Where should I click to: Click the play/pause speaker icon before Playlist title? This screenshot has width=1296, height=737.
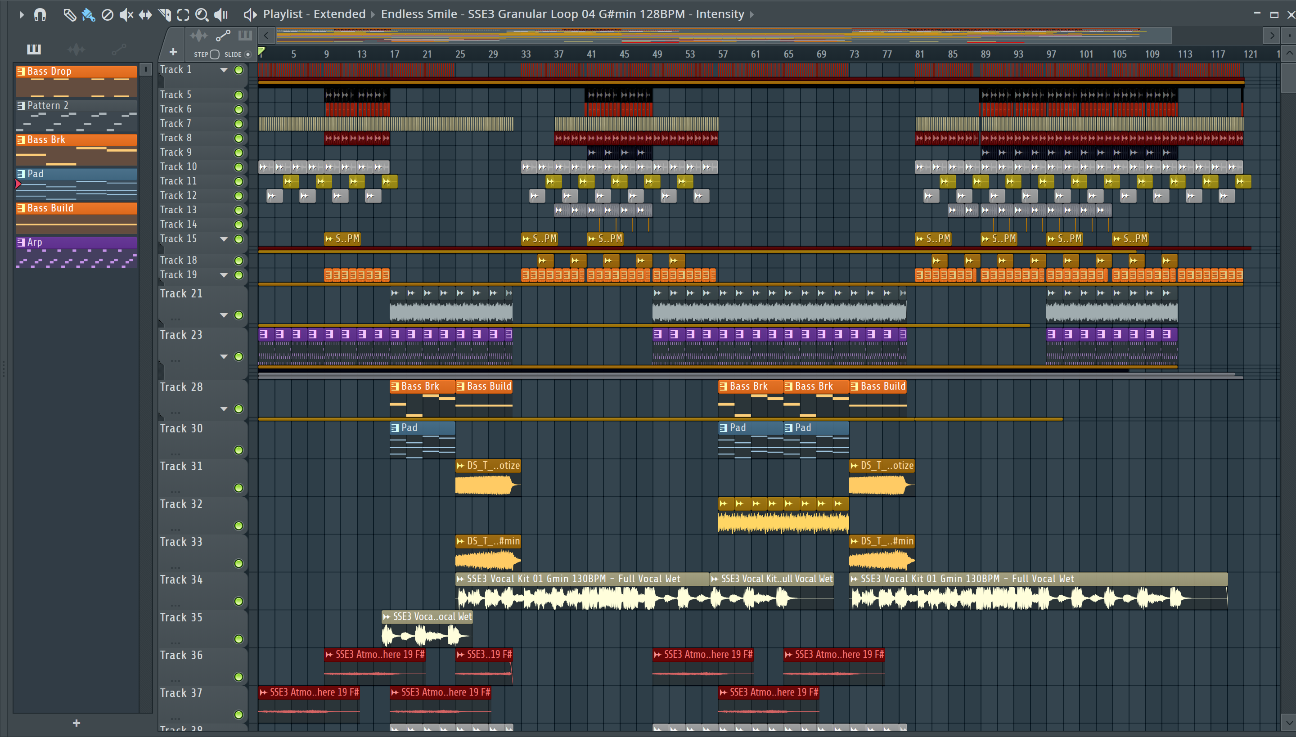(250, 15)
